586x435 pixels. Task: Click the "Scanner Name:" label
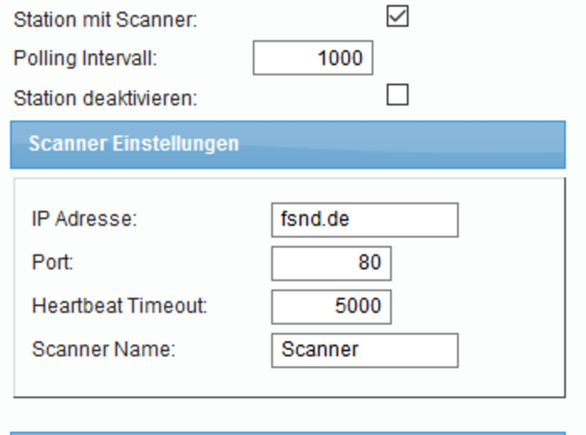click(x=104, y=349)
